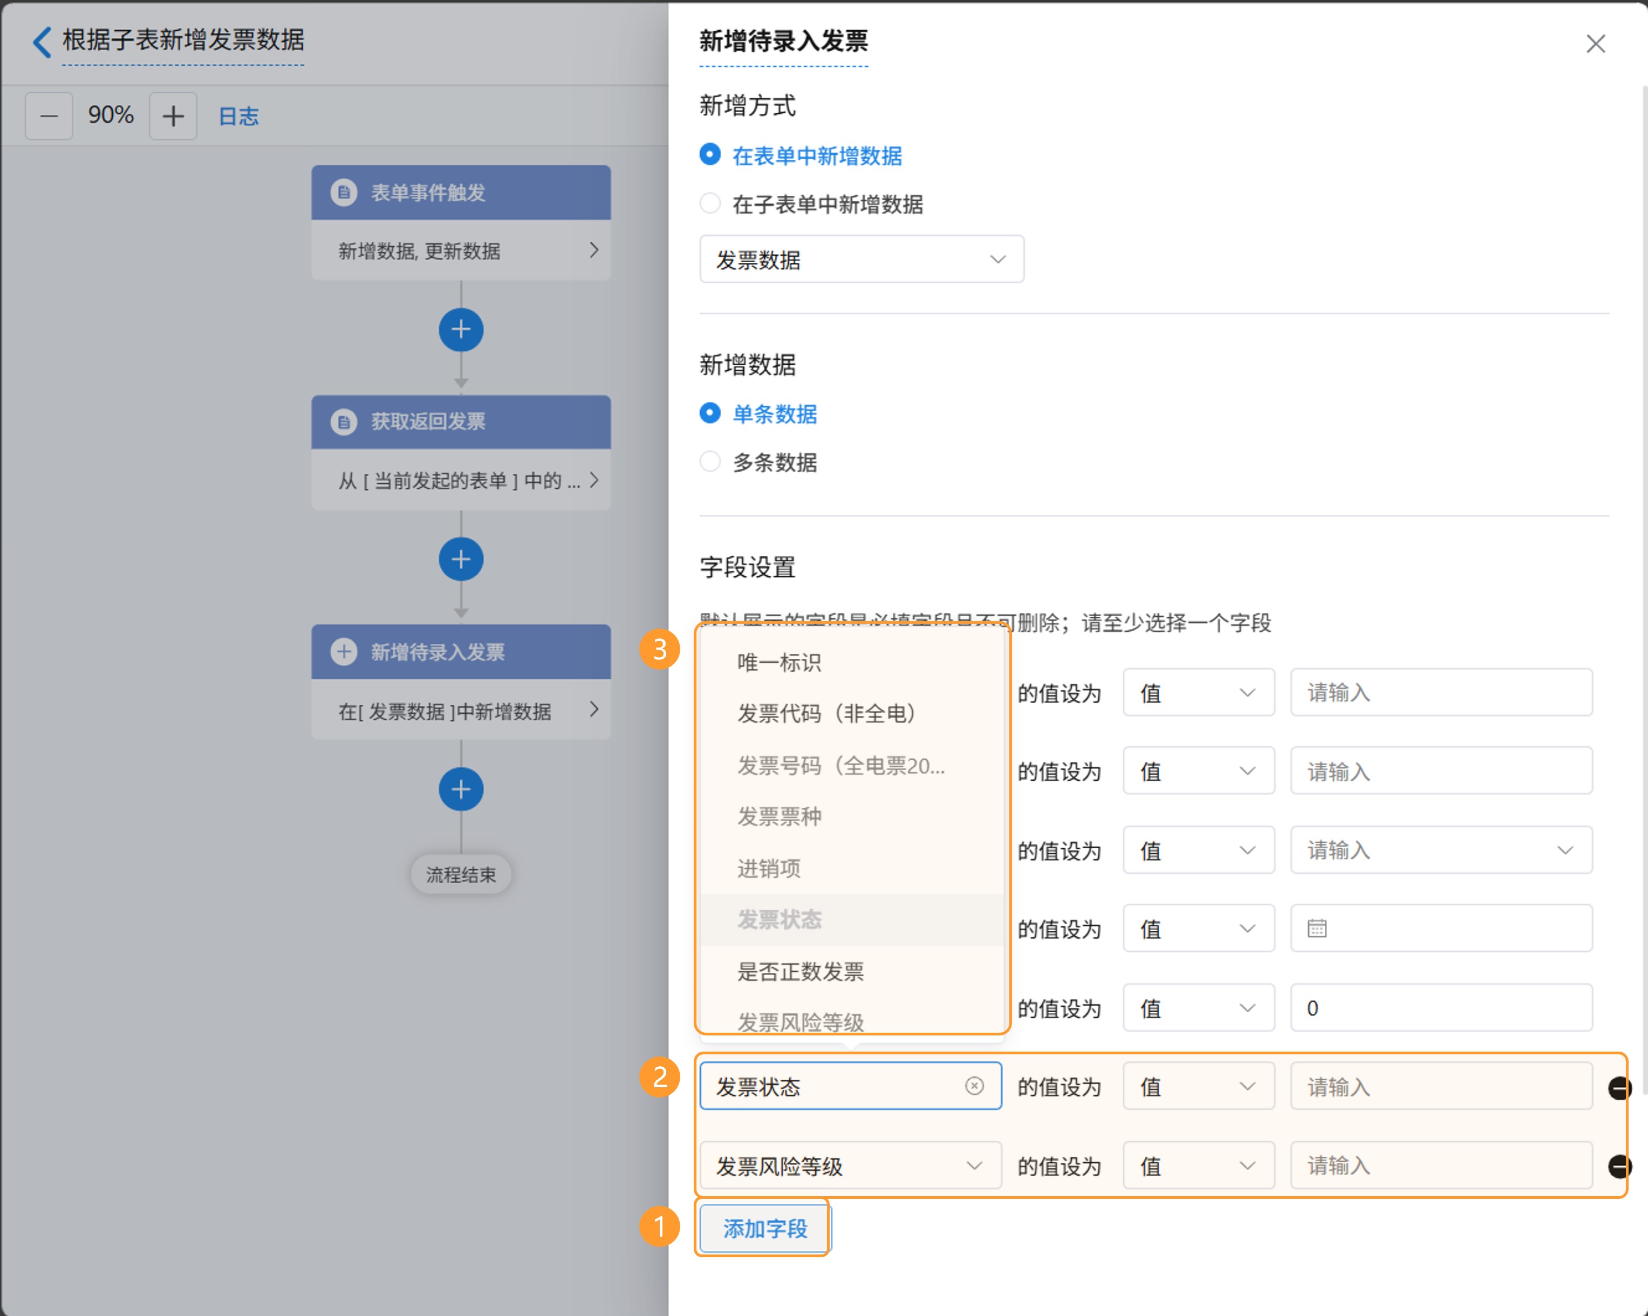1648x1316 pixels.
Task: Add node below 获取返回发票 step
Action: pos(460,560)
